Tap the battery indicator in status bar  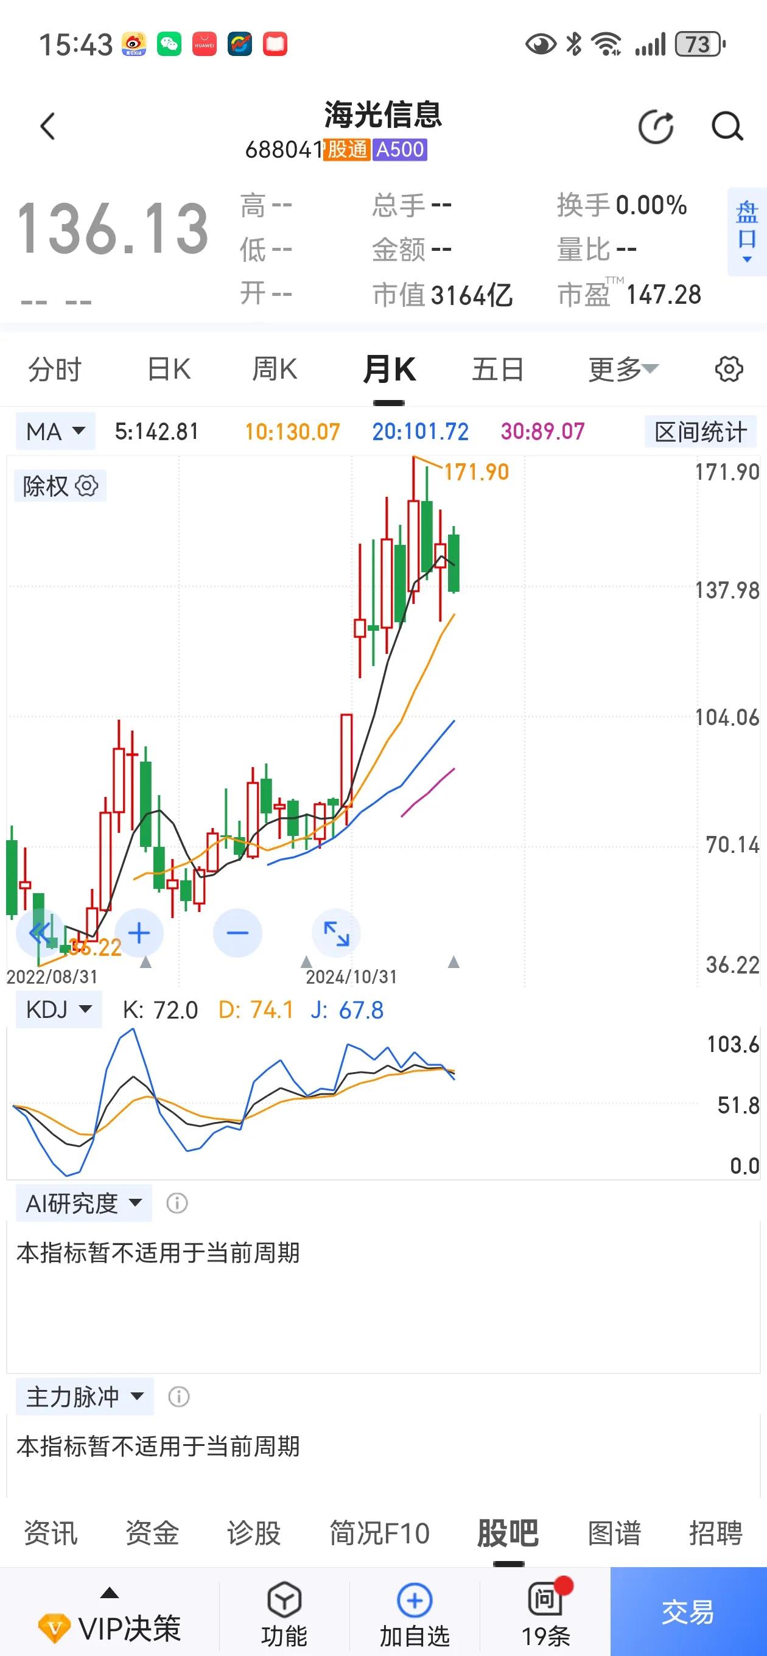click(699, 44)
